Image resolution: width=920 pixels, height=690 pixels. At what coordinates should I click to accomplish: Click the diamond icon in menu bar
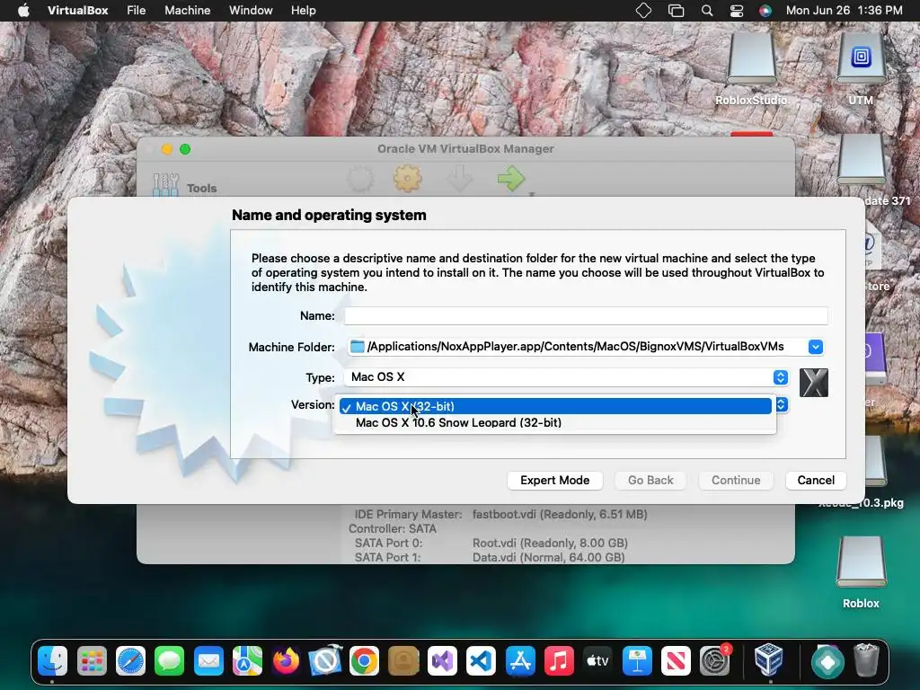(x=643, y=11)
